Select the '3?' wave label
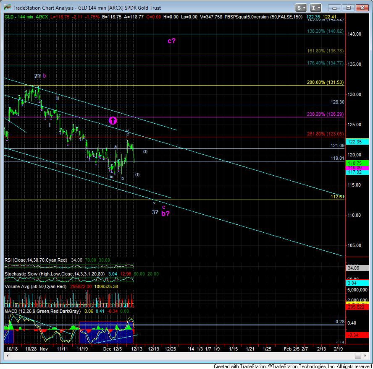The width and height of the screenshot is (373, 369). click(155, 212)
